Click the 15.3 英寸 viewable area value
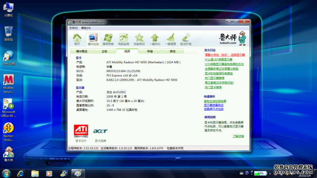This screenshot has width=317, height=178. click(125, 101)
